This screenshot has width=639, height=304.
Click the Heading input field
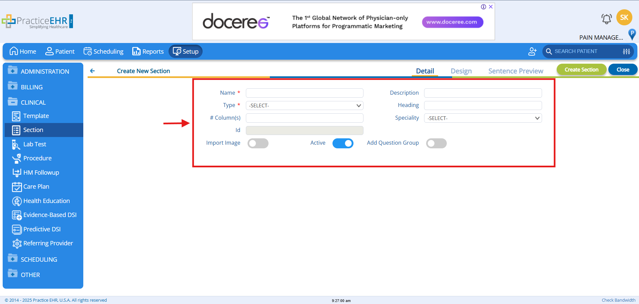[483, 106]
